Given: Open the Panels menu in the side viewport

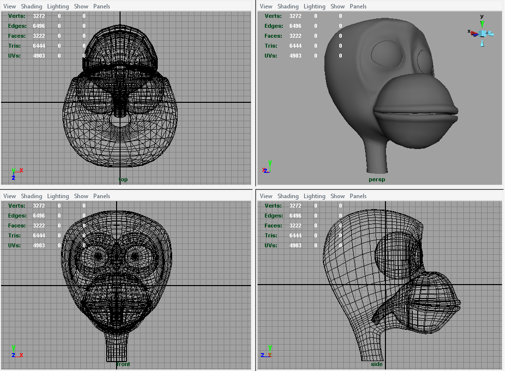Looking at the screenshot, I should click(x=358, y=196).
